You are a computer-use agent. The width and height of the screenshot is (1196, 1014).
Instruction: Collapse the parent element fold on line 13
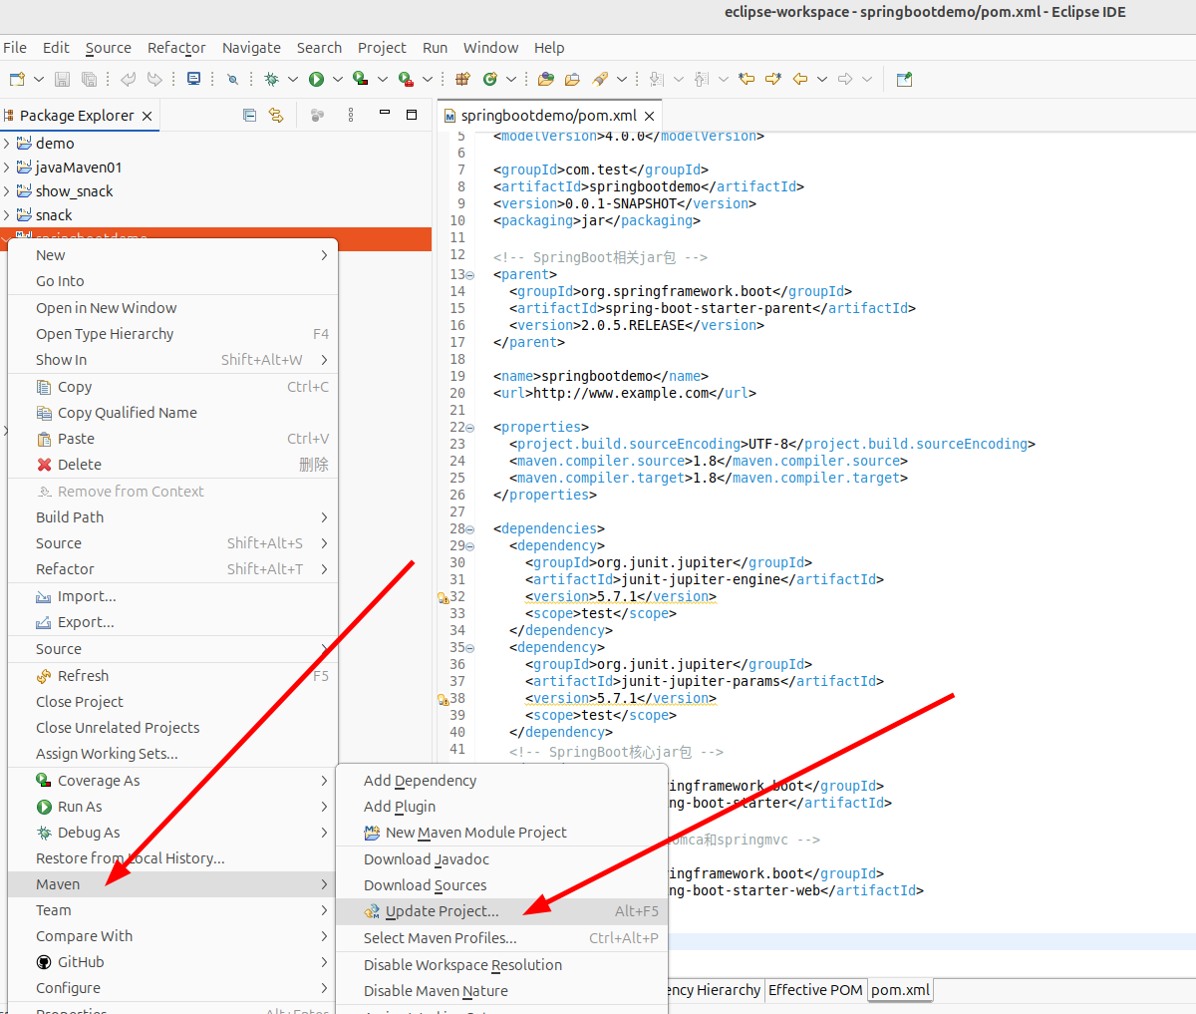(470, 275)
